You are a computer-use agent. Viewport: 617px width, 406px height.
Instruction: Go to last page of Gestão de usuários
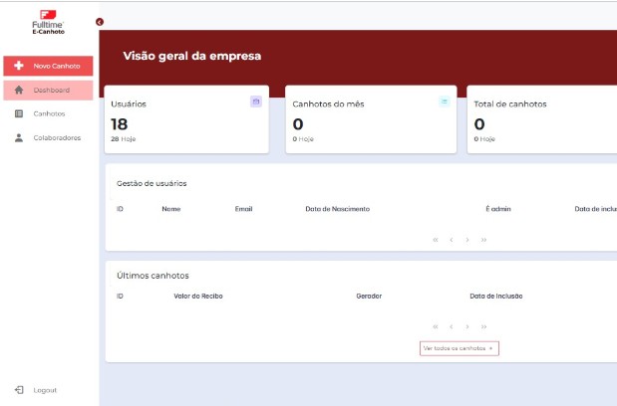[x=483, y=240]
